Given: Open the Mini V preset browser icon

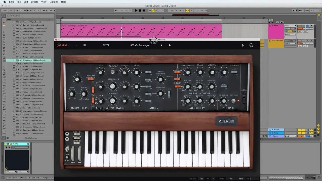Looking at the screenshot, I should tap(84, 45).
